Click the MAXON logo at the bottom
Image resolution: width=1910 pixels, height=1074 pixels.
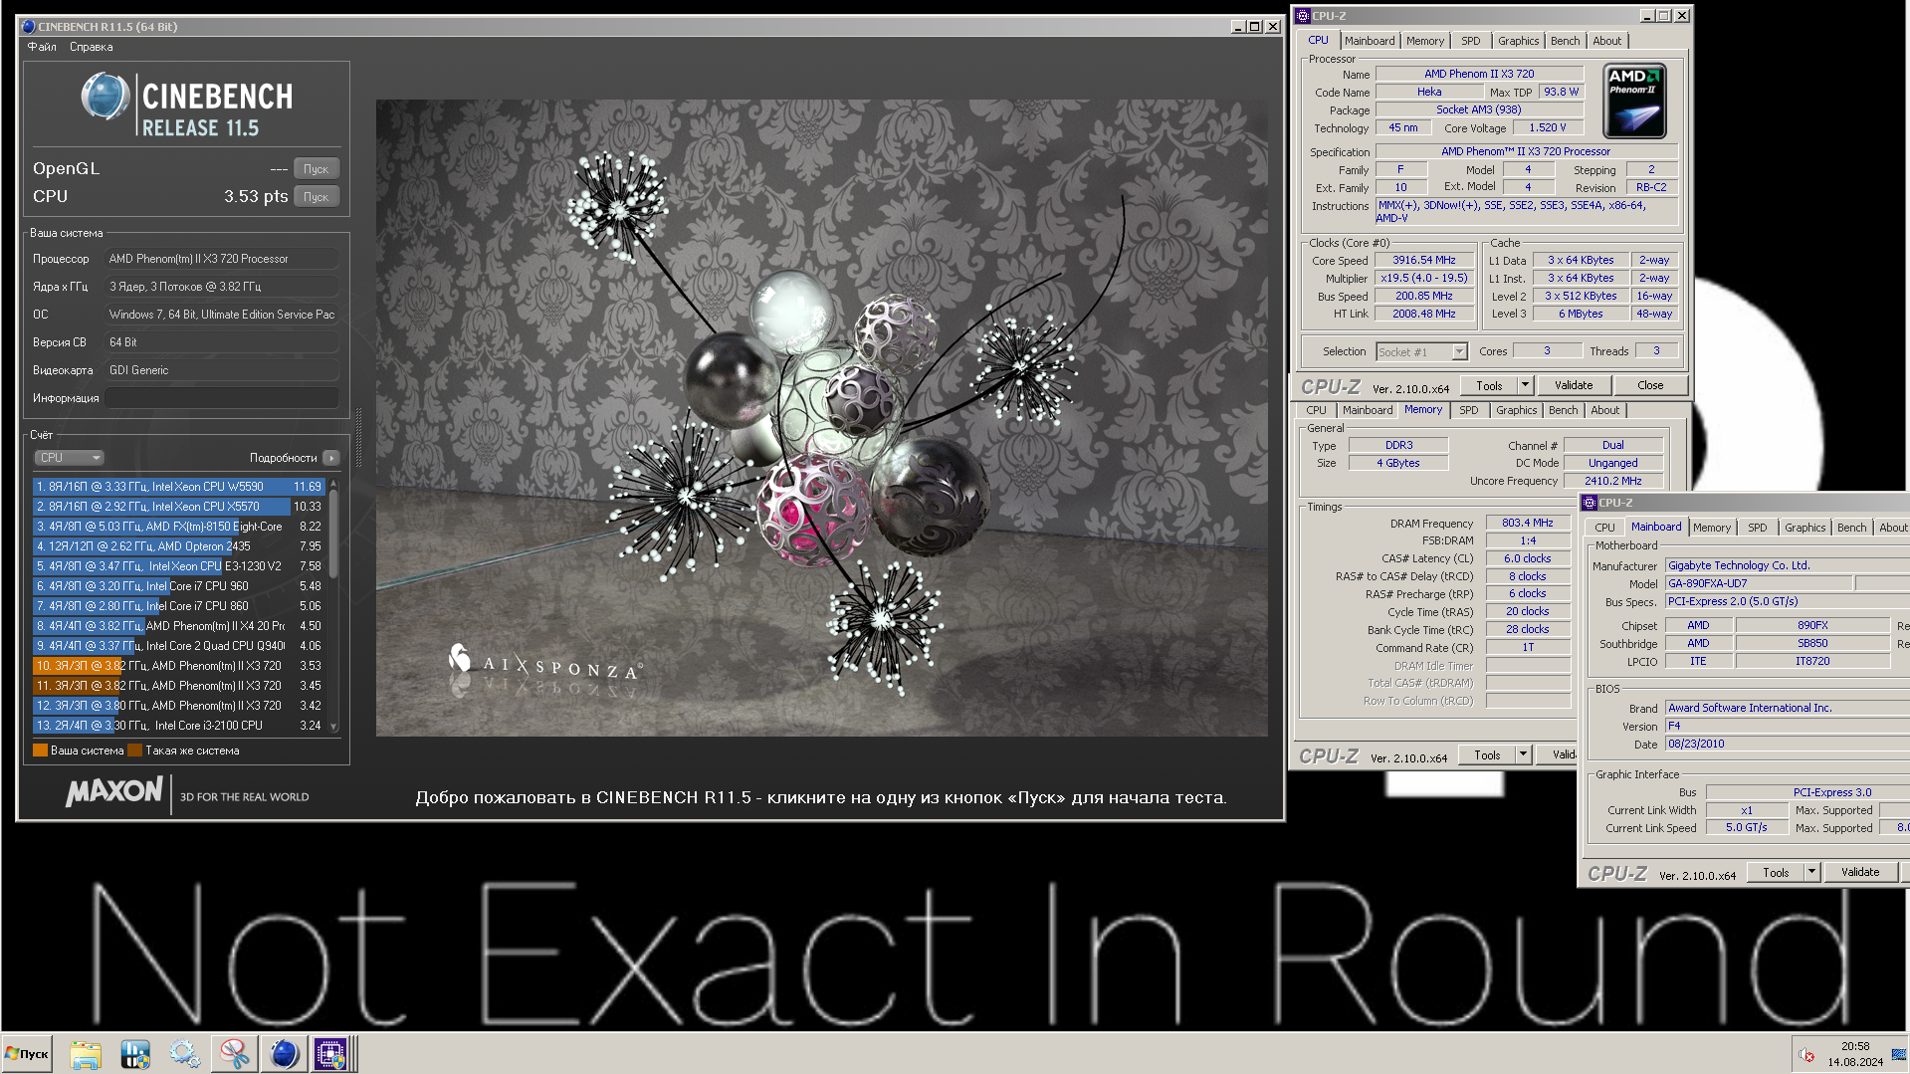pos(113,792)
